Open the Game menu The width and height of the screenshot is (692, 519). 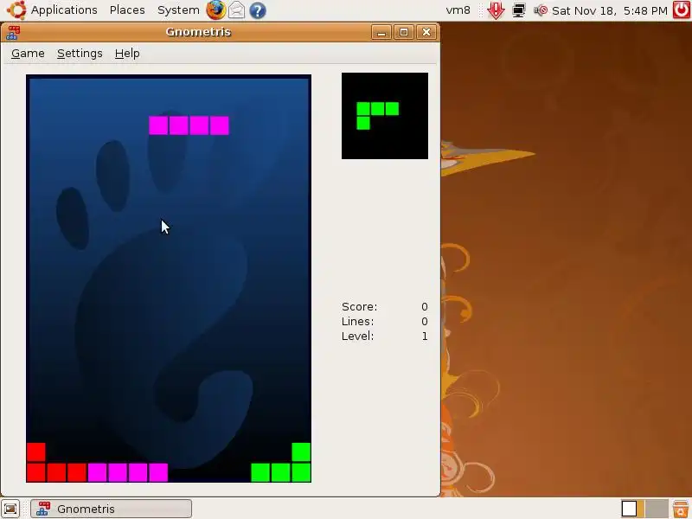tap(28, 54)
